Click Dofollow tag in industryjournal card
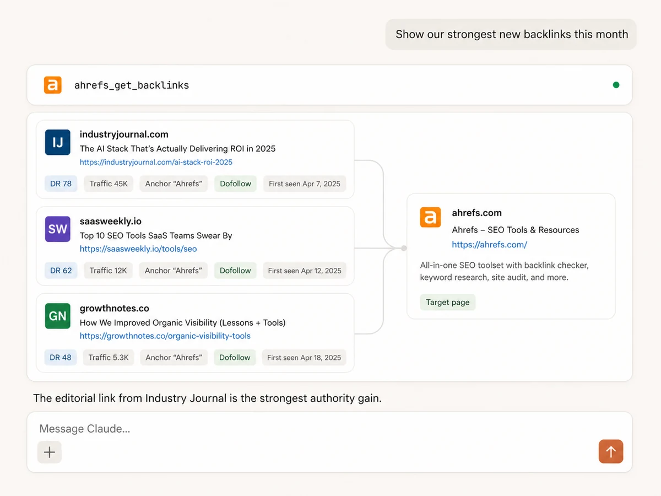Image resolution: width=661 pixels, height=496 pixels. pos(236,184)
